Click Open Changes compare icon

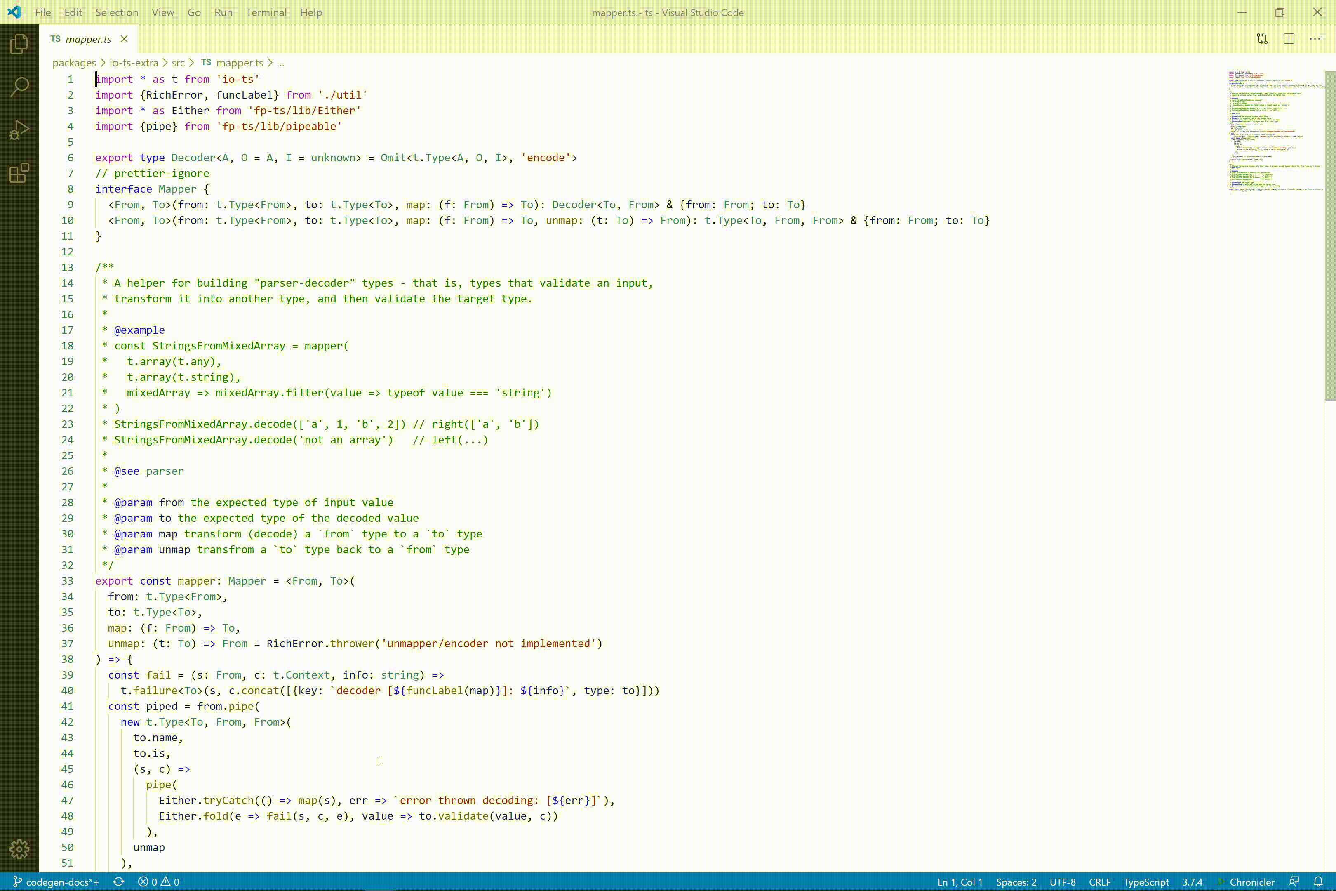(1262, 39)
